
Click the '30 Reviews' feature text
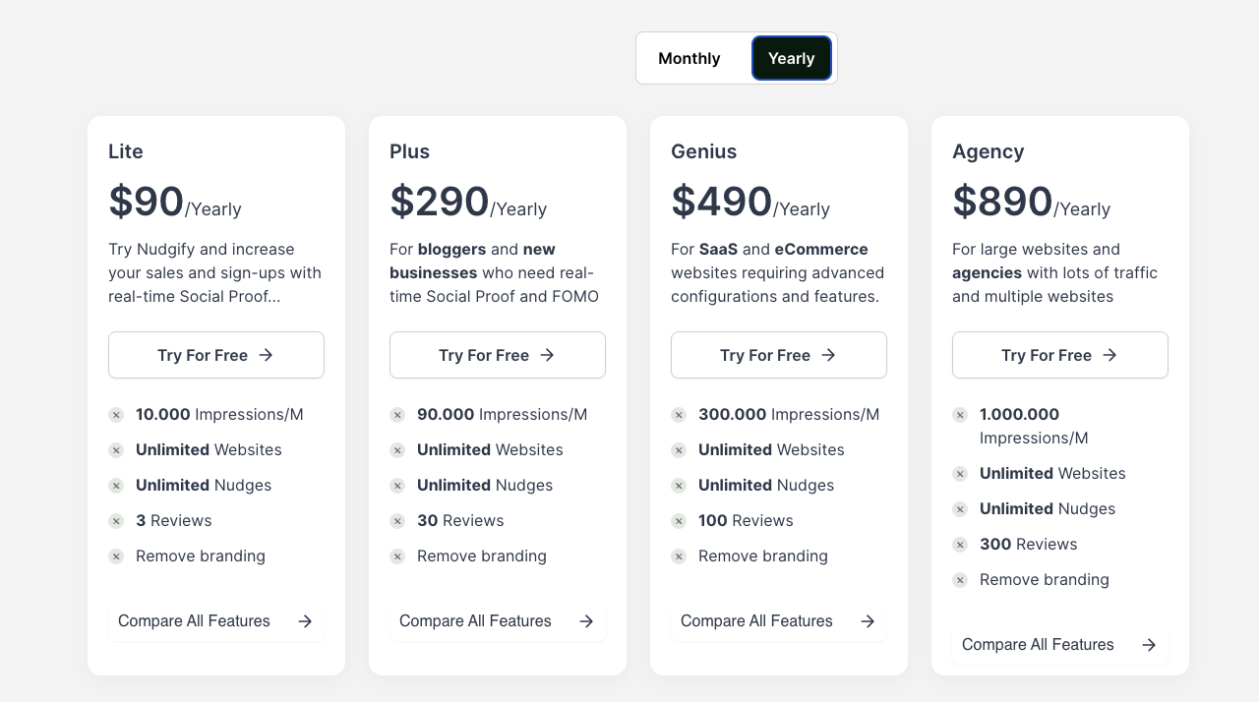pos(460,521)
